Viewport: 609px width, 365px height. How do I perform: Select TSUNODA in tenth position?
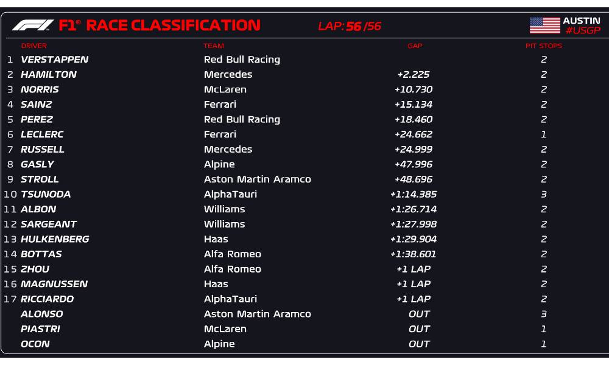pos(46,194)
